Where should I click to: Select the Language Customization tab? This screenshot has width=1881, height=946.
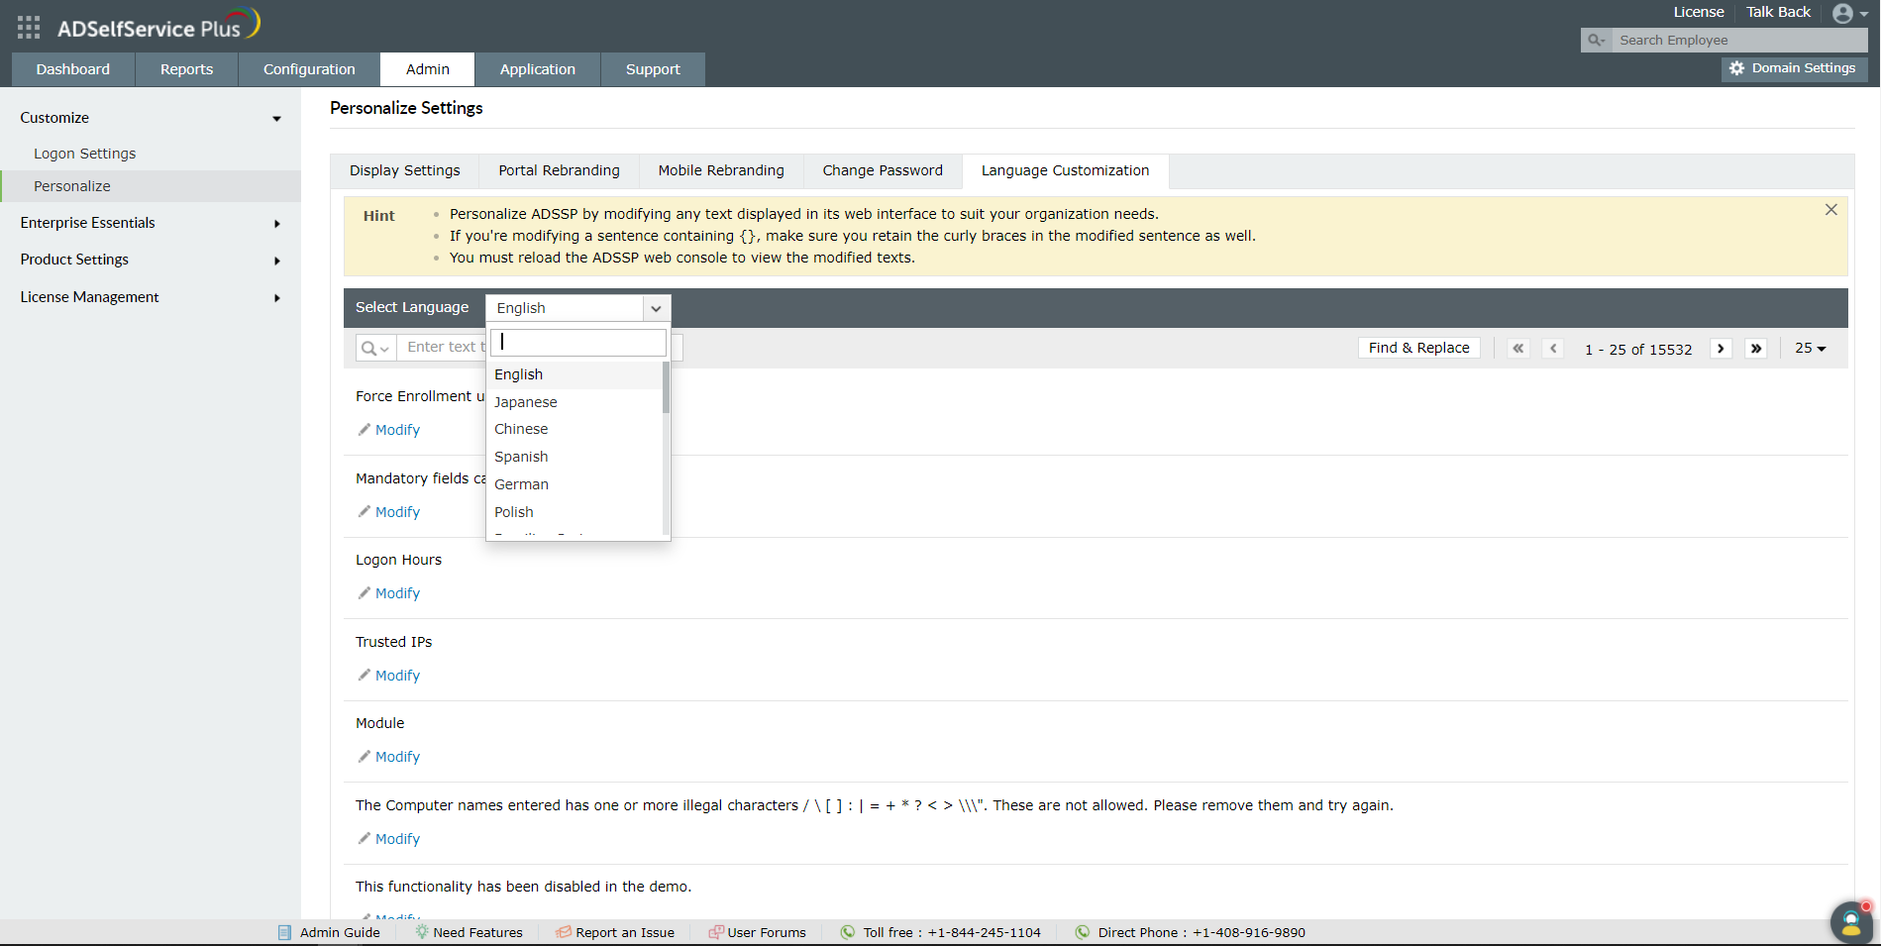[1066, 170]
